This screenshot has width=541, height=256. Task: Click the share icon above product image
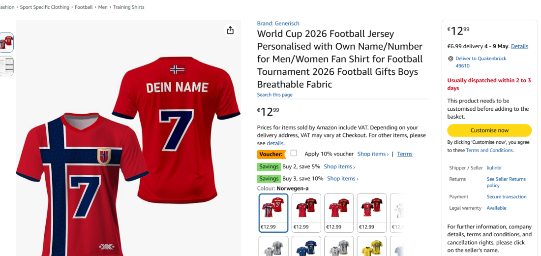tap(230, 31)
